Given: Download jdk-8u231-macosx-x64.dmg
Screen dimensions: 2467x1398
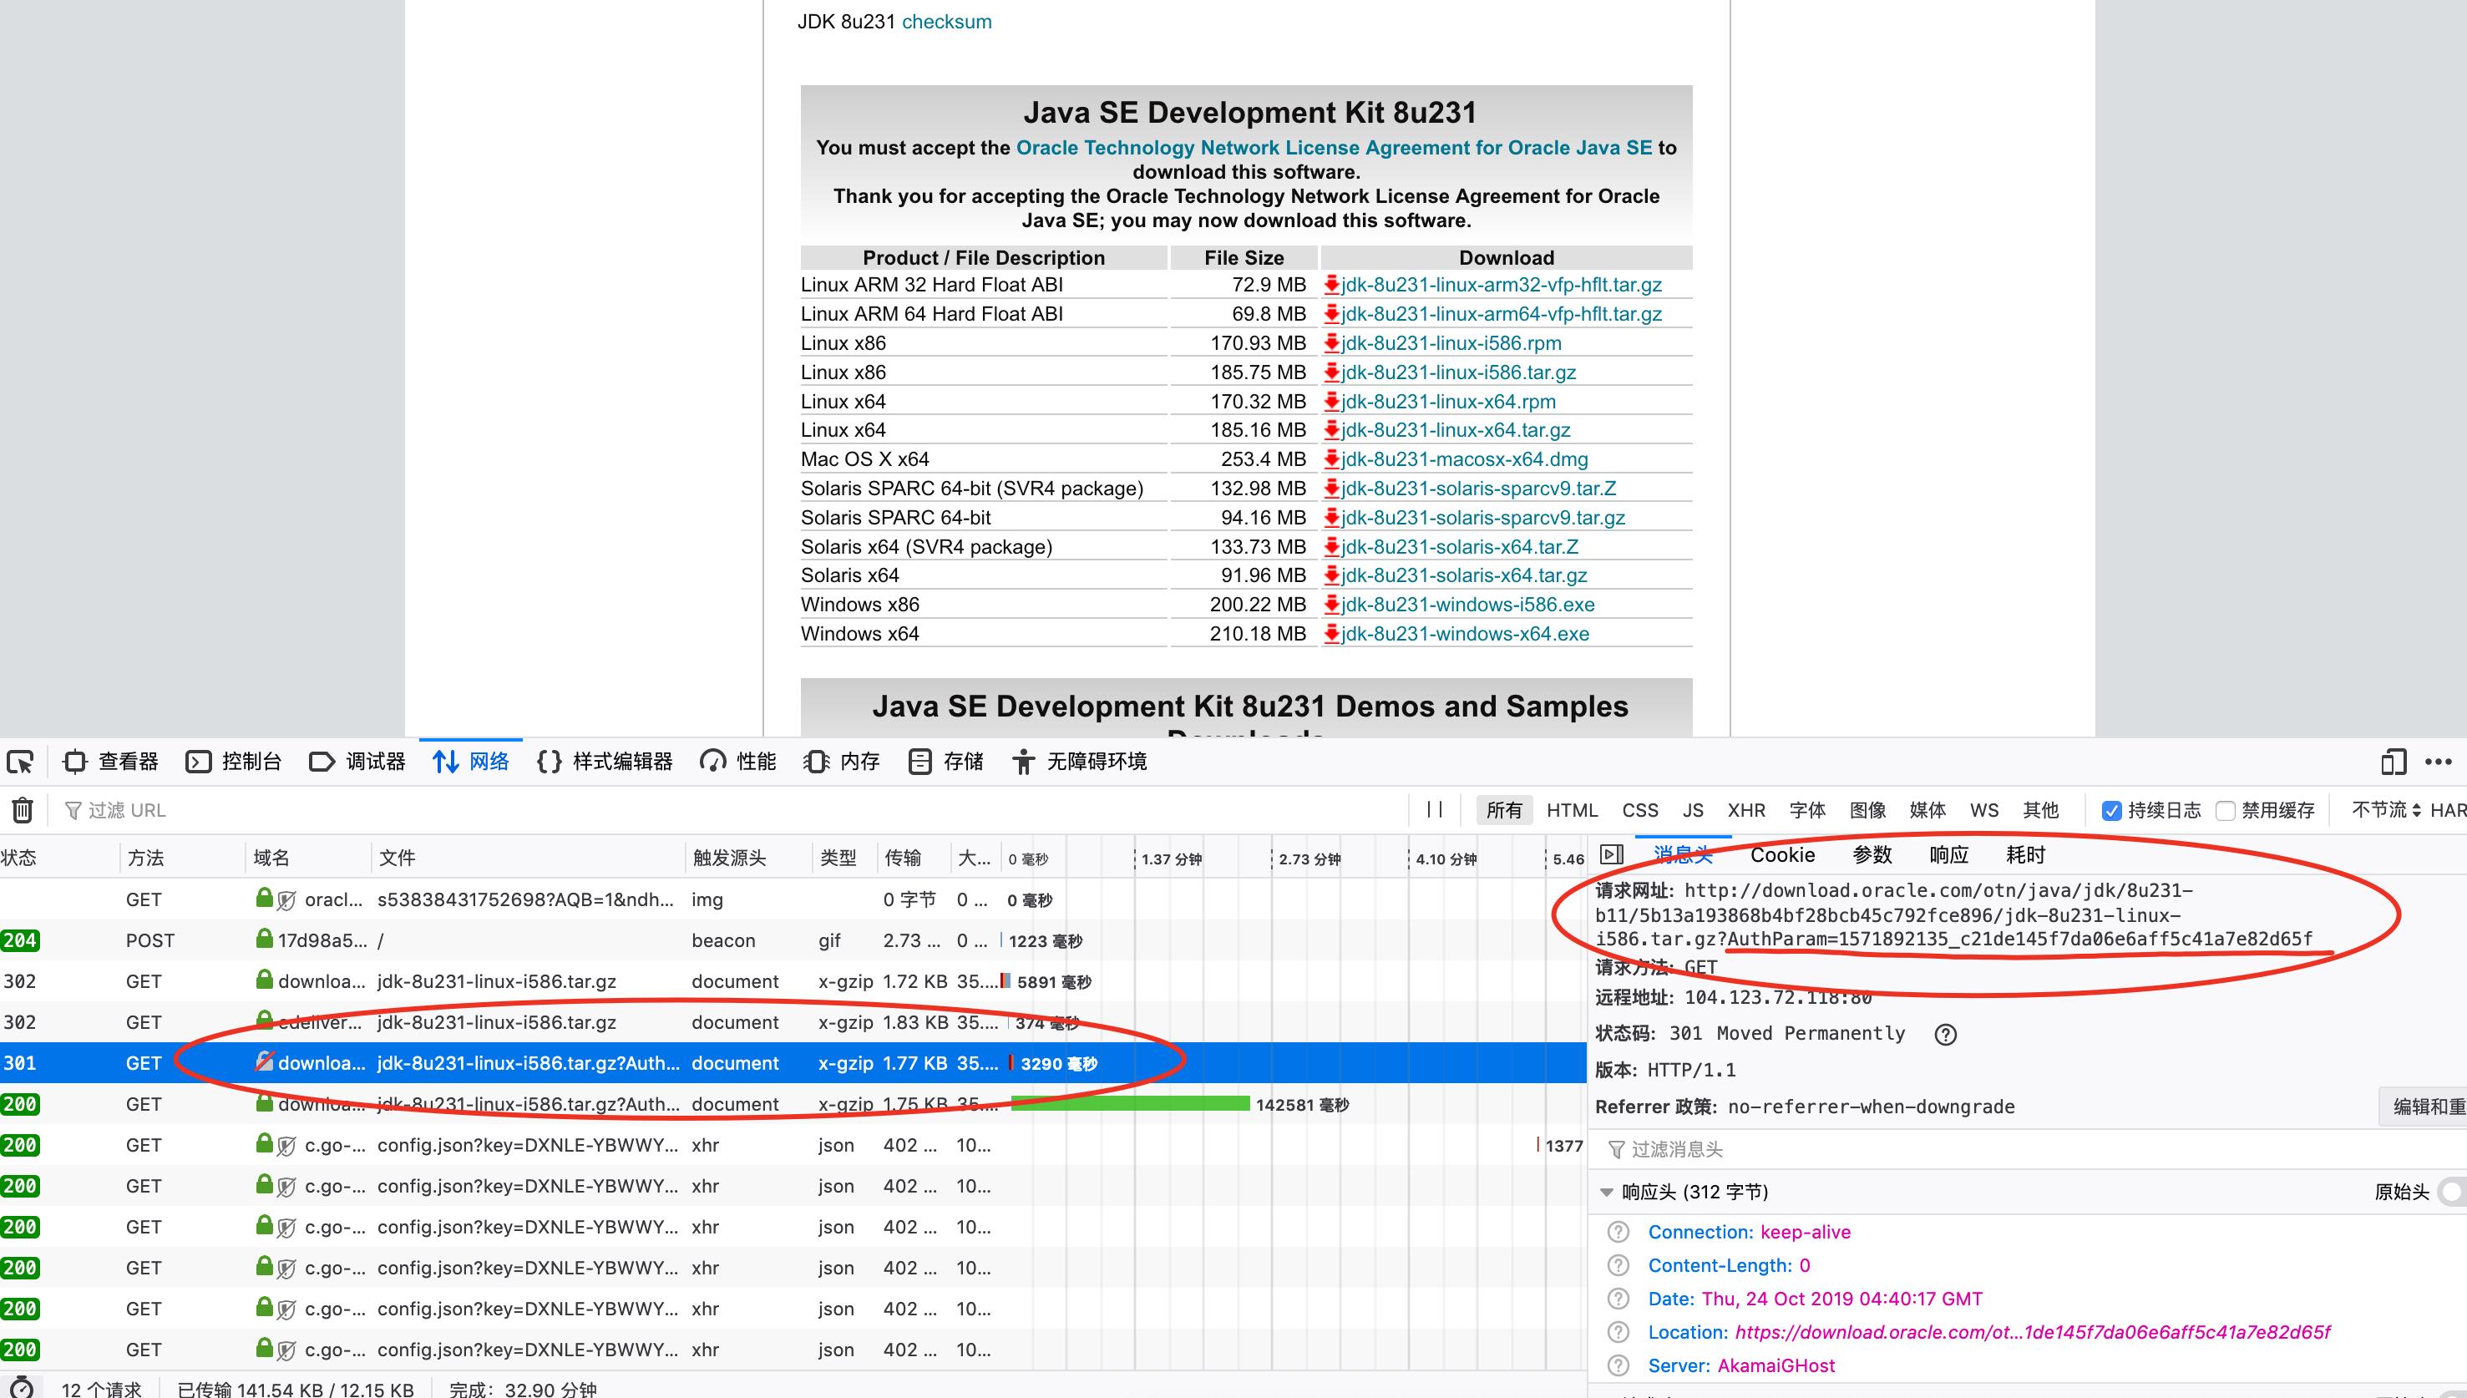Looking at the screenshot, I should coord(1465,460).
